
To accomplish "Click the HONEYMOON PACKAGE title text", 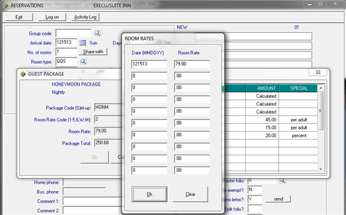I will 76,85.
